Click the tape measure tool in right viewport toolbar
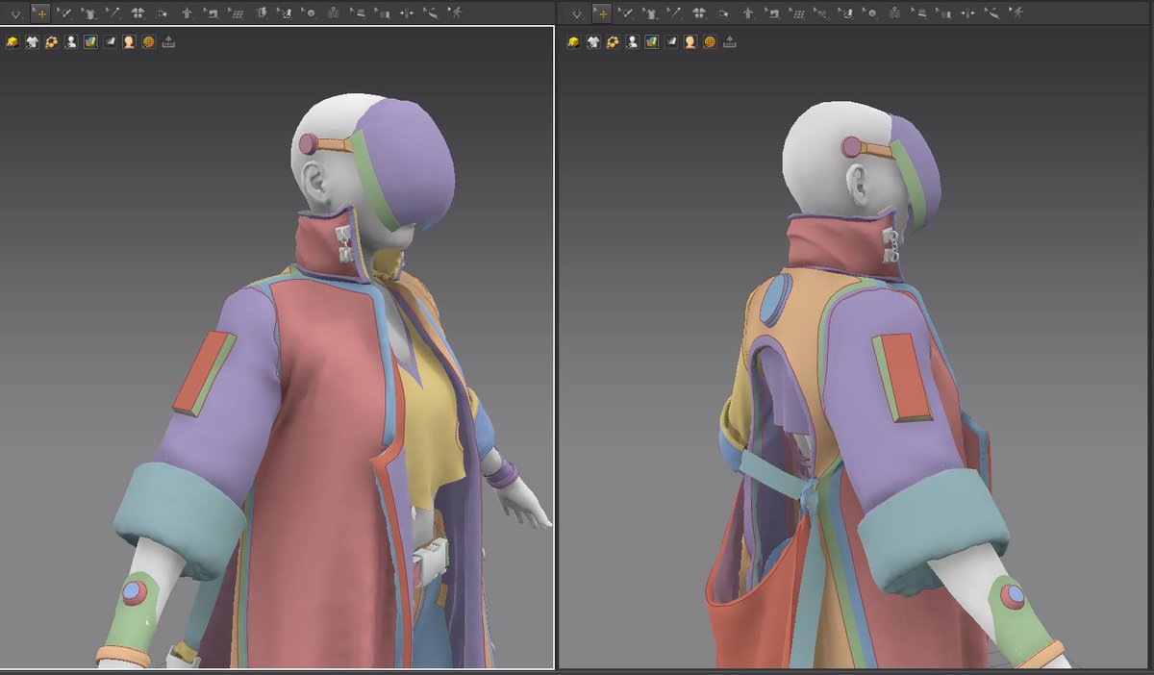 tap(992, 13)
